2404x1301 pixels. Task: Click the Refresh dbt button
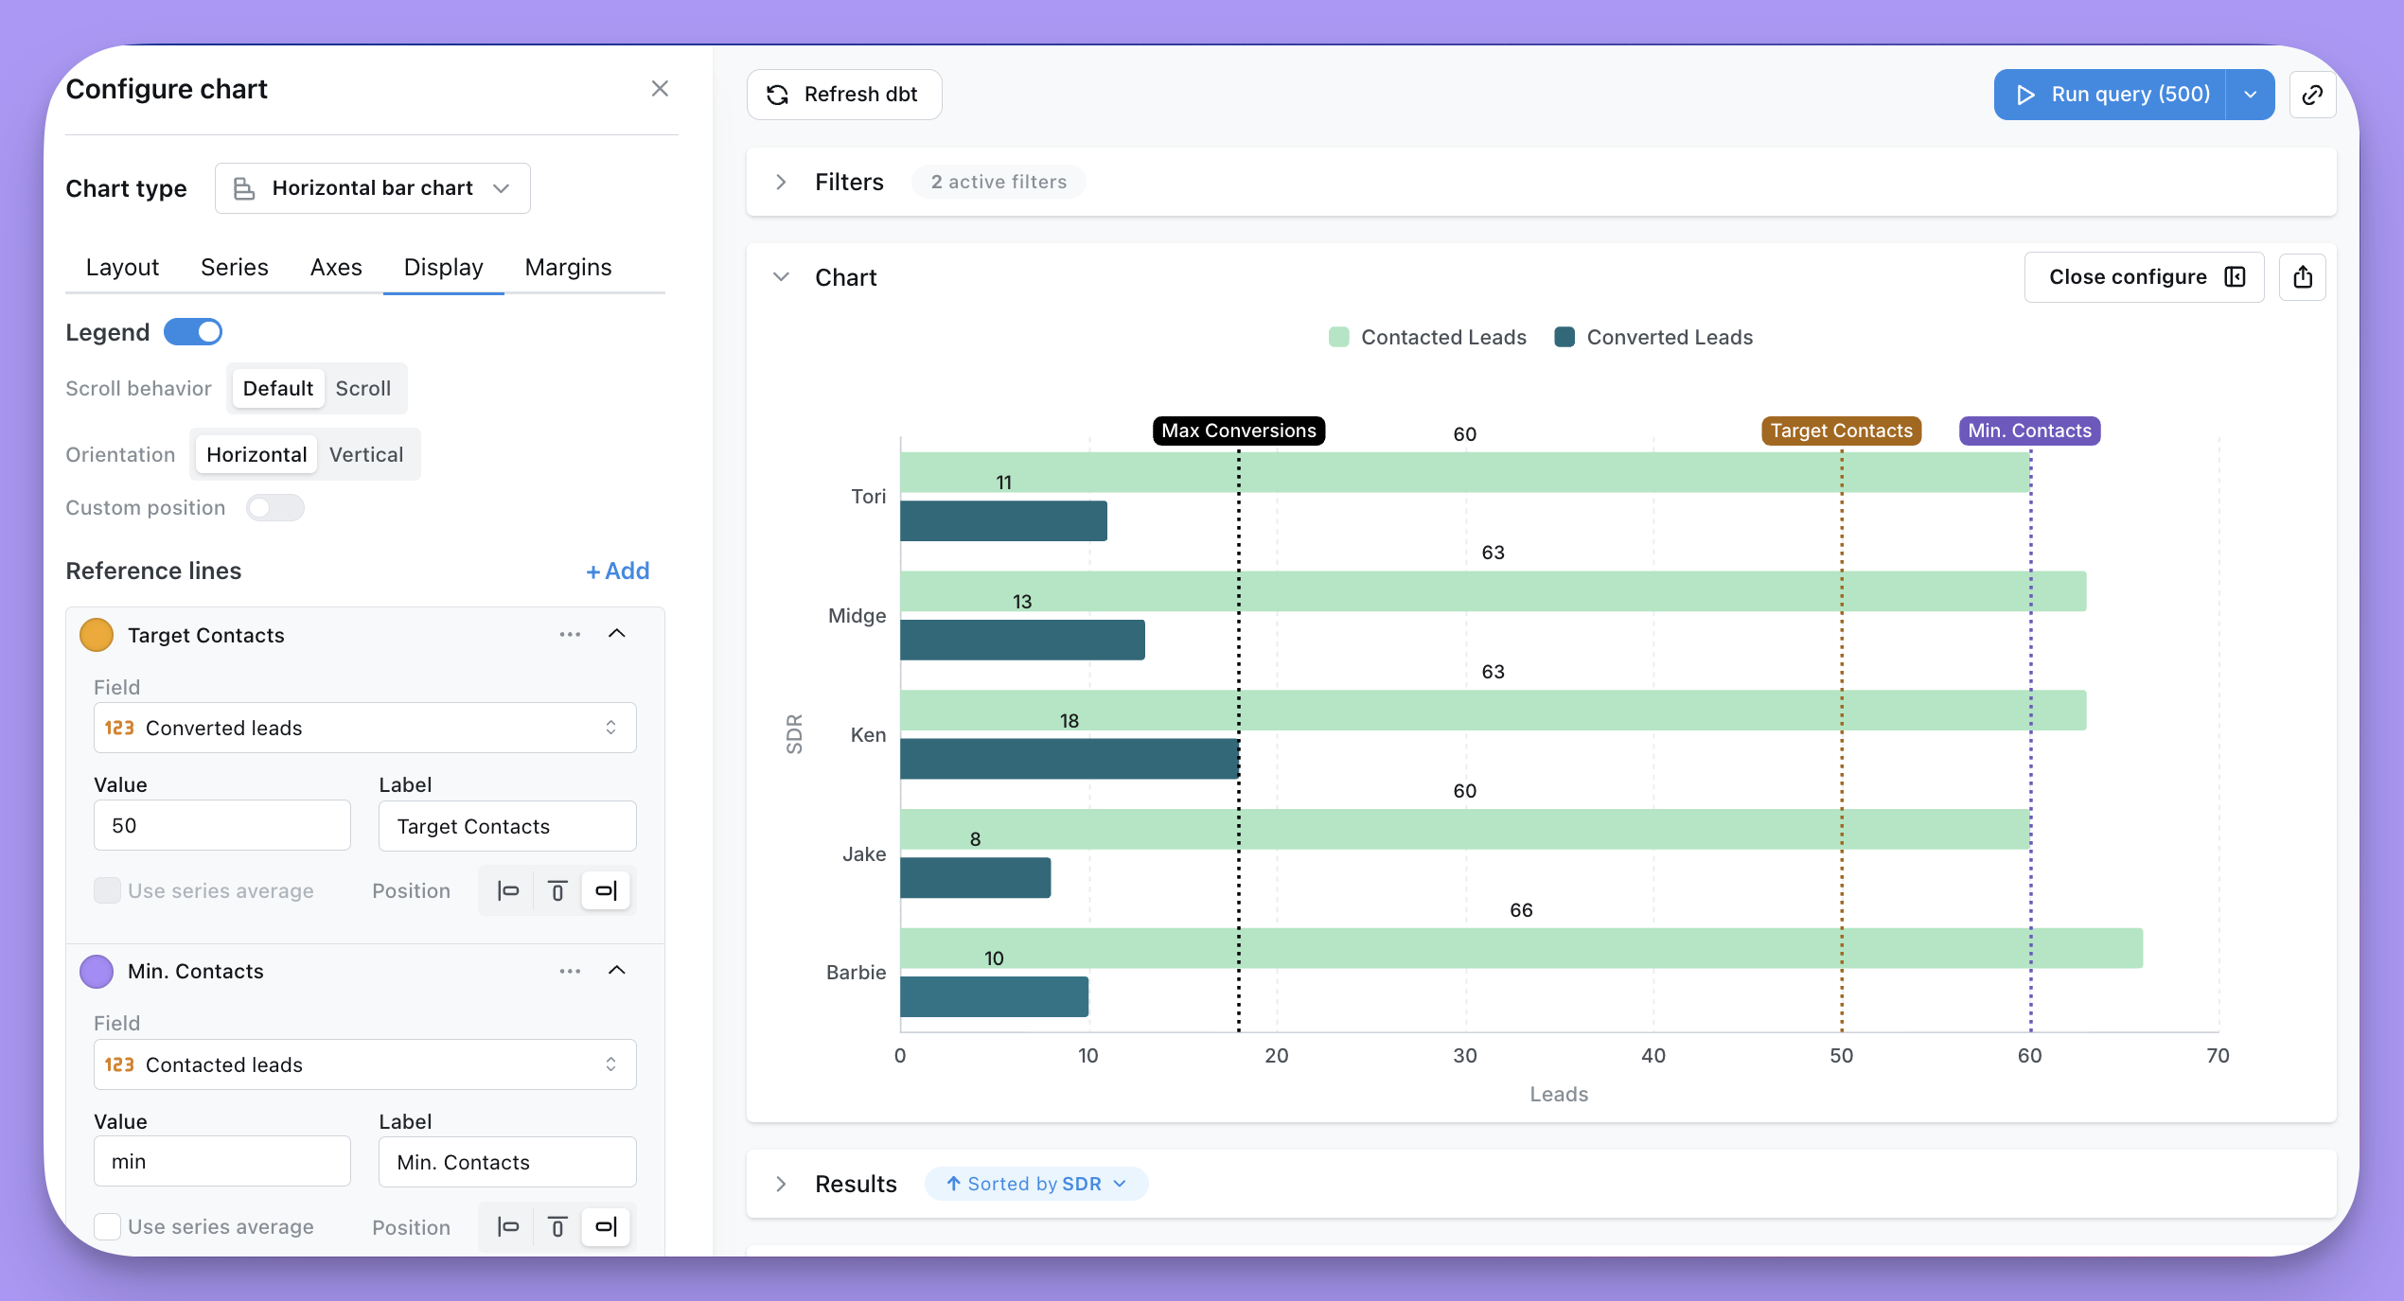844,95
